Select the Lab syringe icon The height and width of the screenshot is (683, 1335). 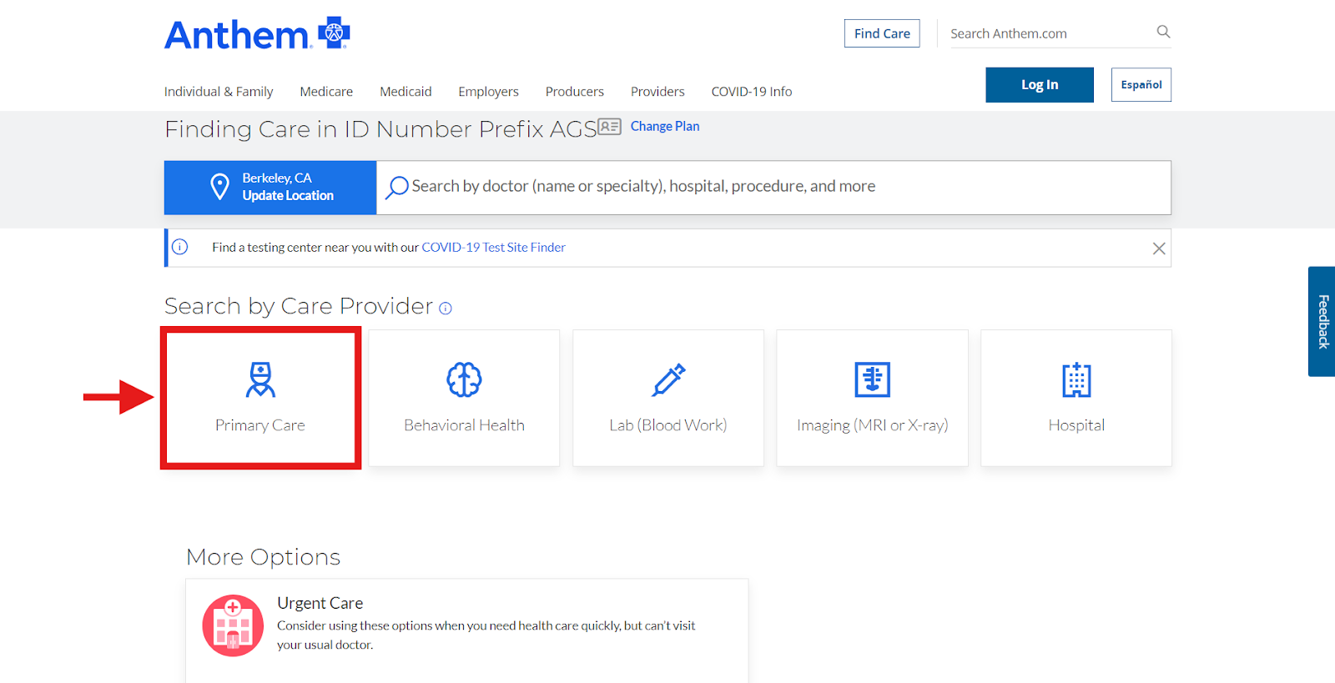tap(668, 379)
